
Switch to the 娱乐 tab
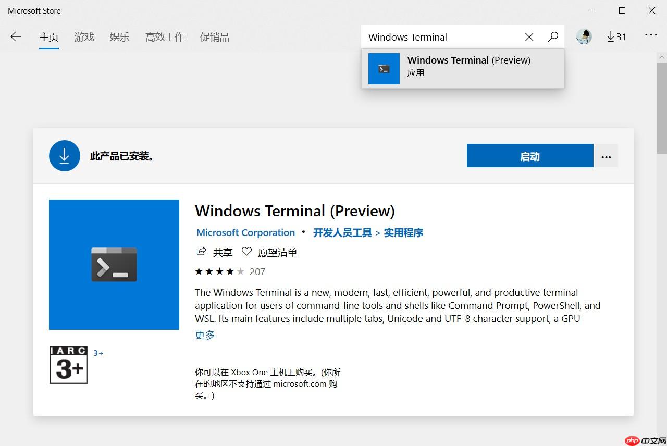point(120,37)
